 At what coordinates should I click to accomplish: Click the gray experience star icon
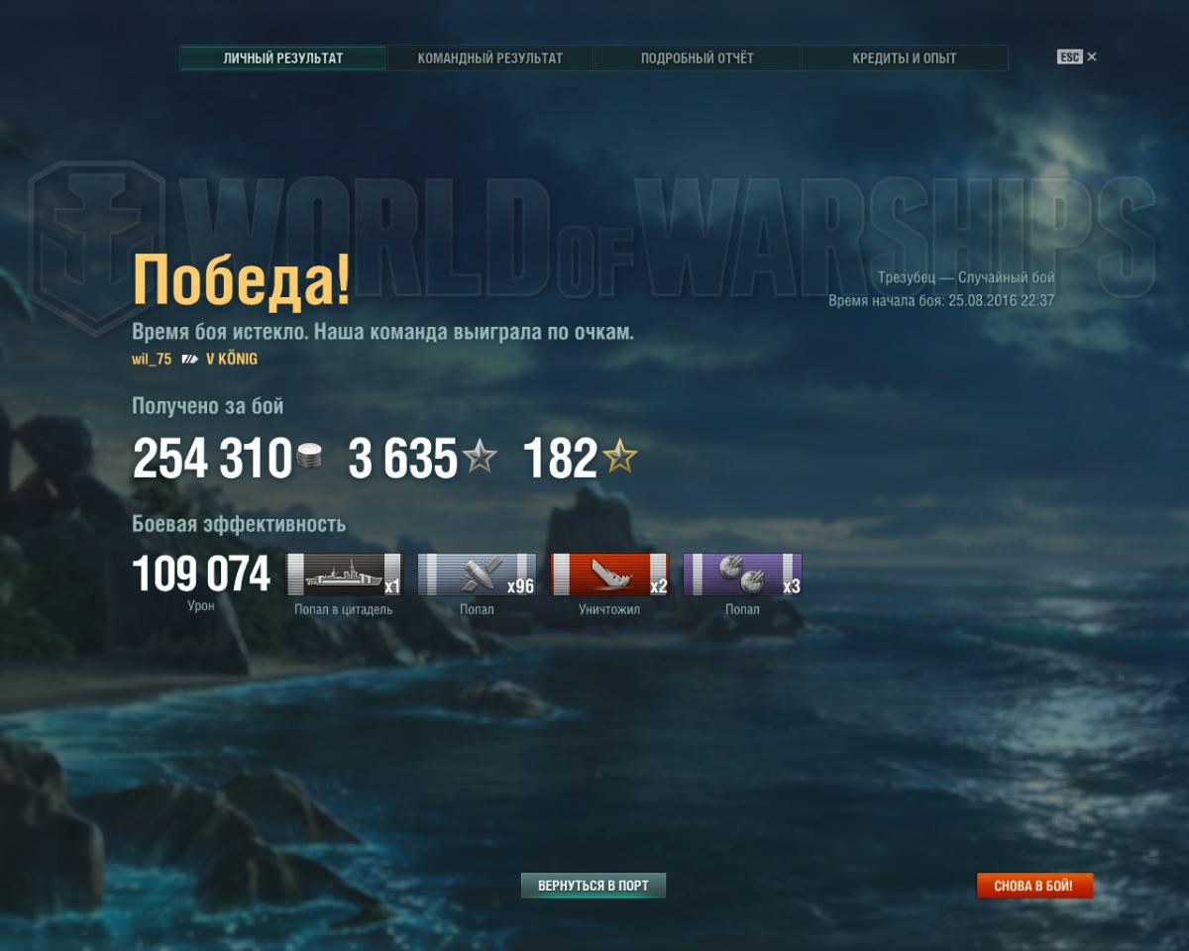tap(481, 458)
